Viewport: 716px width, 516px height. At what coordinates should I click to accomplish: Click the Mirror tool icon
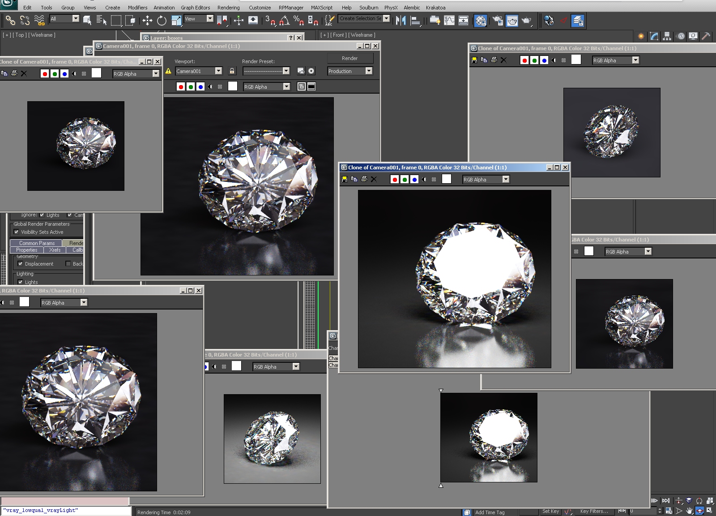click(401, 20)
